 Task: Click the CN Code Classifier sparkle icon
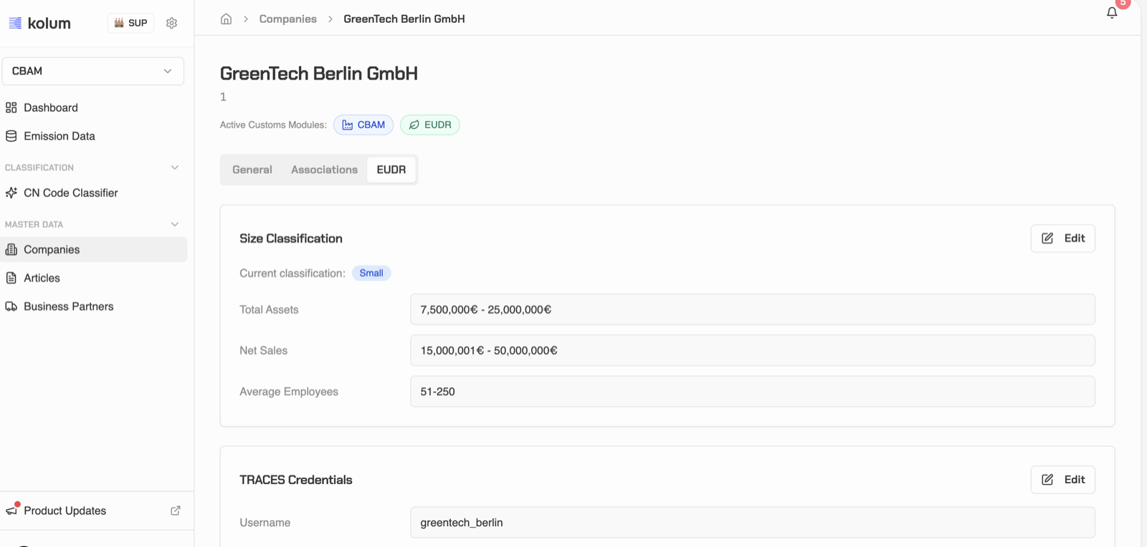(x=11, y=193)
